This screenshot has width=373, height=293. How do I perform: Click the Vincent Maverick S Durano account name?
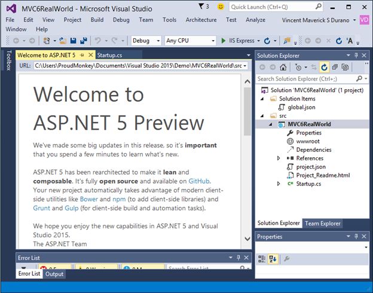click(x=316, y=20)
